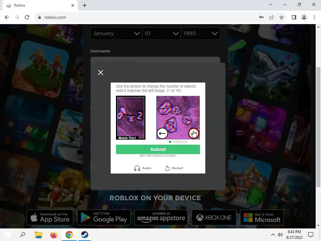Open the tab search chevron
This screenshot has height=241, width=321.
tap(271, 4)
